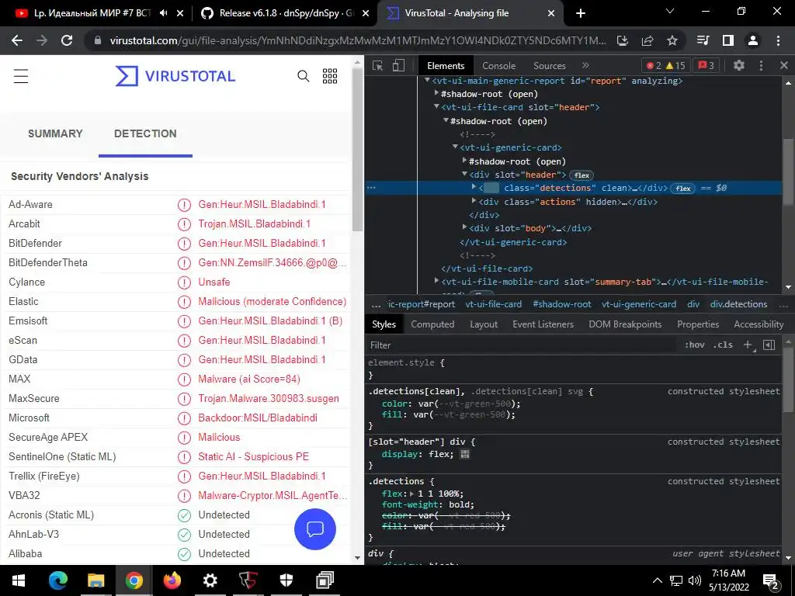The width and height of the screenshot is (795, 596).
Task: Switch to the Computed styles tab
Action: tap(432, 324)
